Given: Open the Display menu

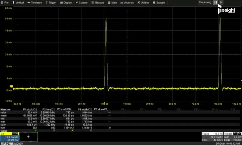Looking at the screenshot, I should pos(66,3).
